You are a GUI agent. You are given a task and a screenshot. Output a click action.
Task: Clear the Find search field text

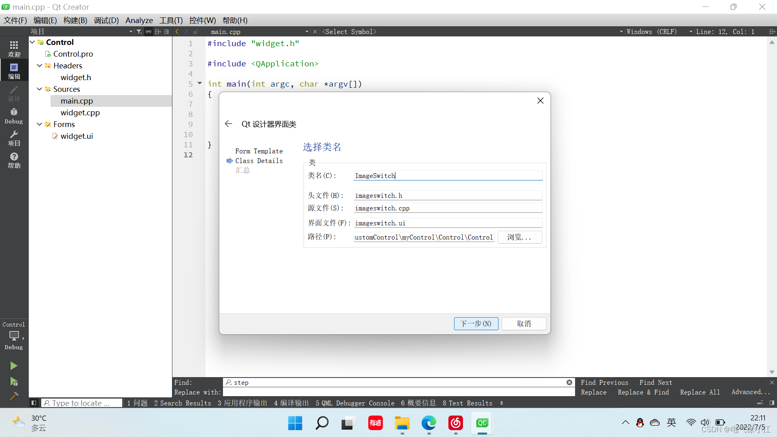(569, 382)
